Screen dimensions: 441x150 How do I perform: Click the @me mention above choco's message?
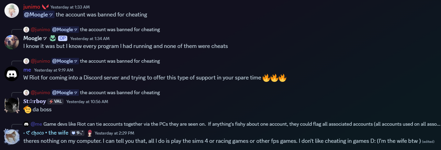(36, 124)
